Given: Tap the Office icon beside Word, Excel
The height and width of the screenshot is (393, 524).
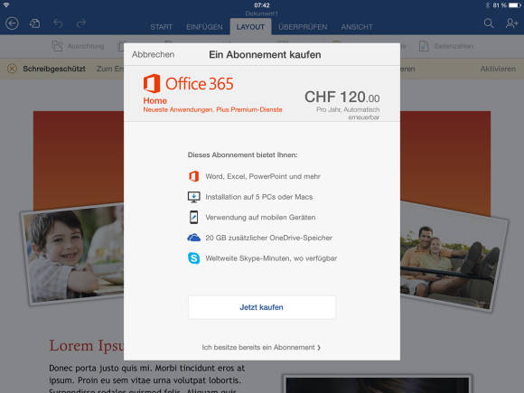Looking at the screenshot, I should [x=194, y=176].
